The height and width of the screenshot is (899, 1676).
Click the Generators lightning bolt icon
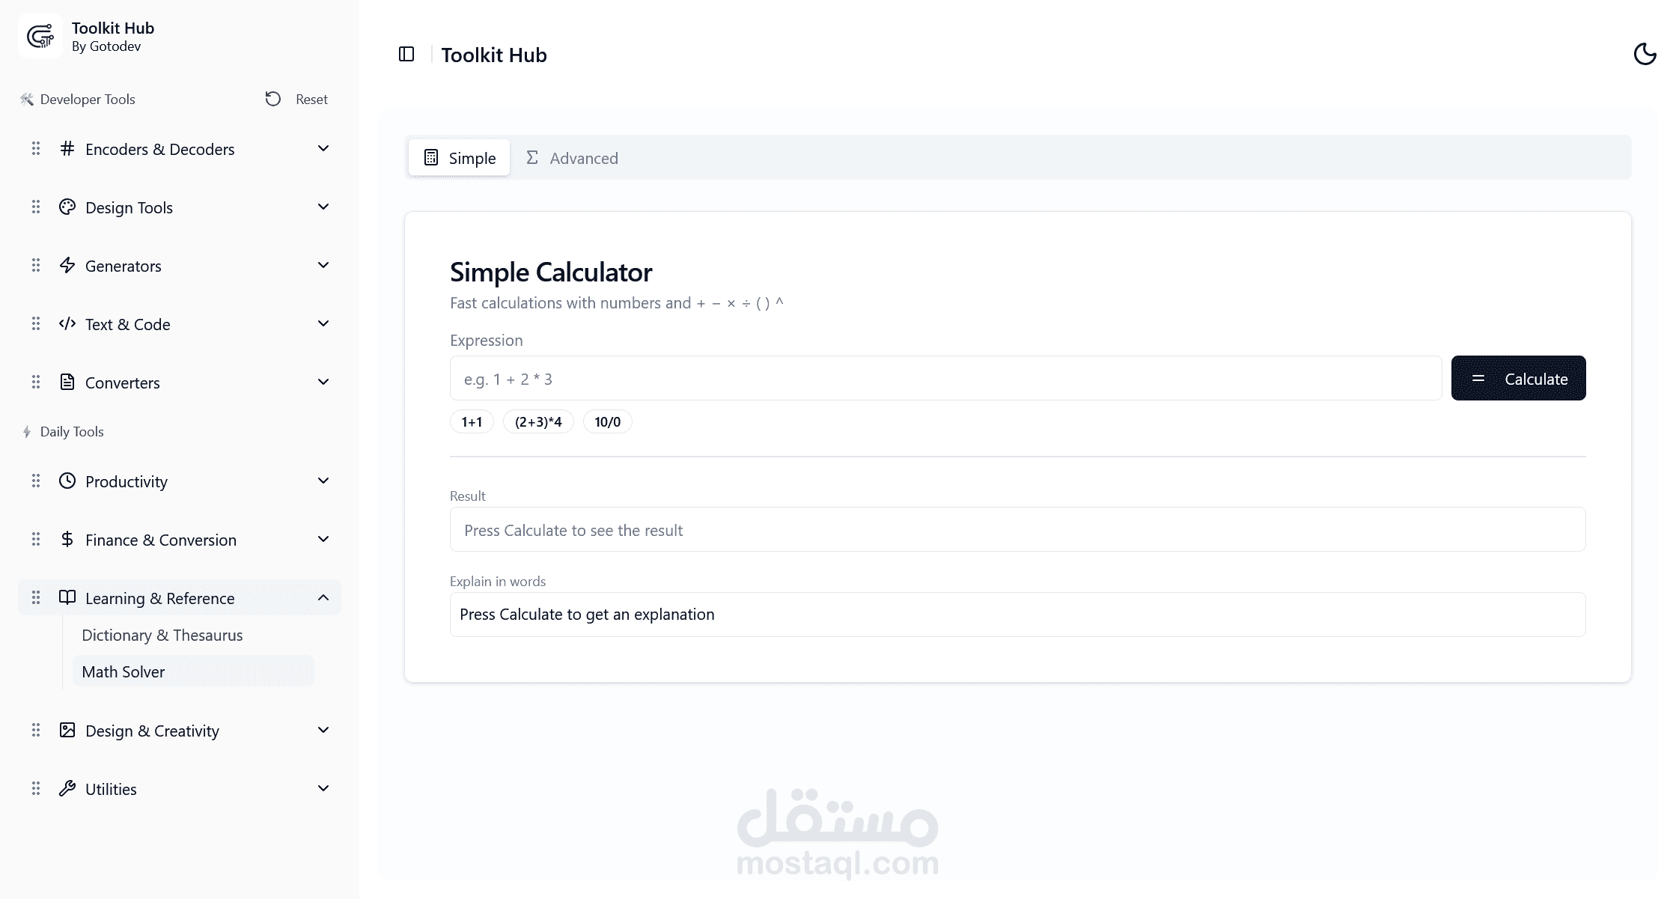point(67,266)
